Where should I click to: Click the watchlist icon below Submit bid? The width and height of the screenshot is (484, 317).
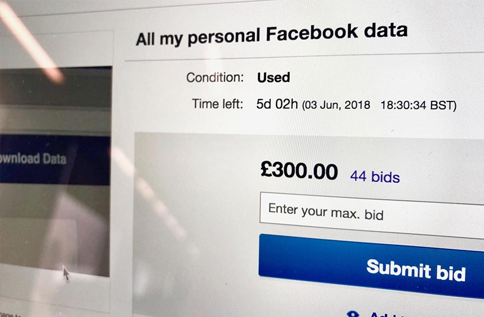[353, 313]
